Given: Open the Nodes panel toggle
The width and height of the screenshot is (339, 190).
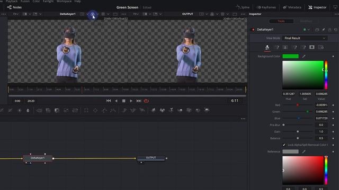Looking at the screenshot, I should (x=14, y=7).
